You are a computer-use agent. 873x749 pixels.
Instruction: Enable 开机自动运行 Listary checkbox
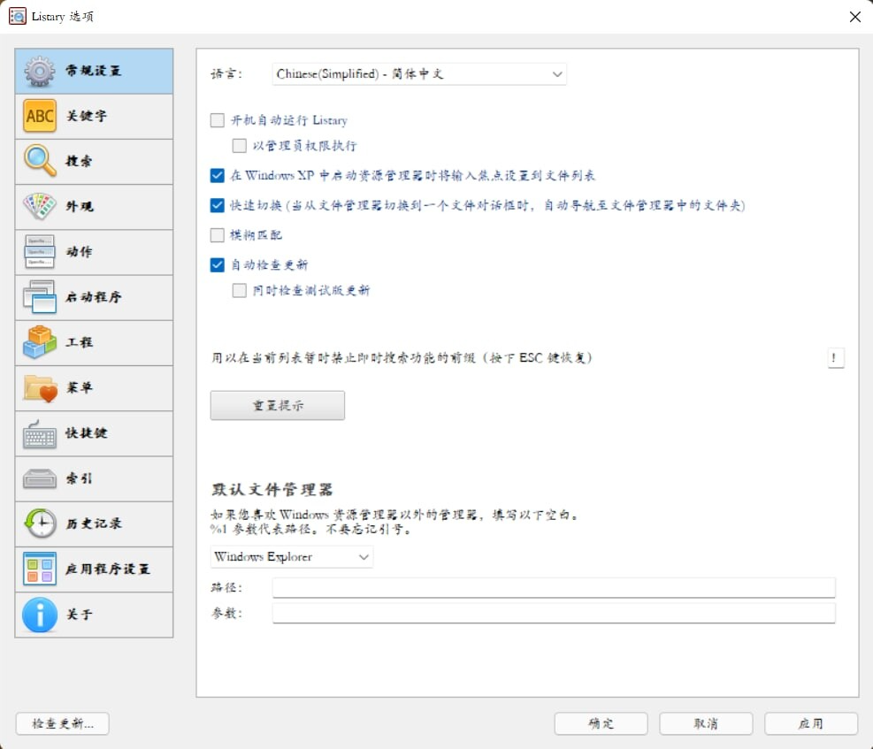click(217, 120)
